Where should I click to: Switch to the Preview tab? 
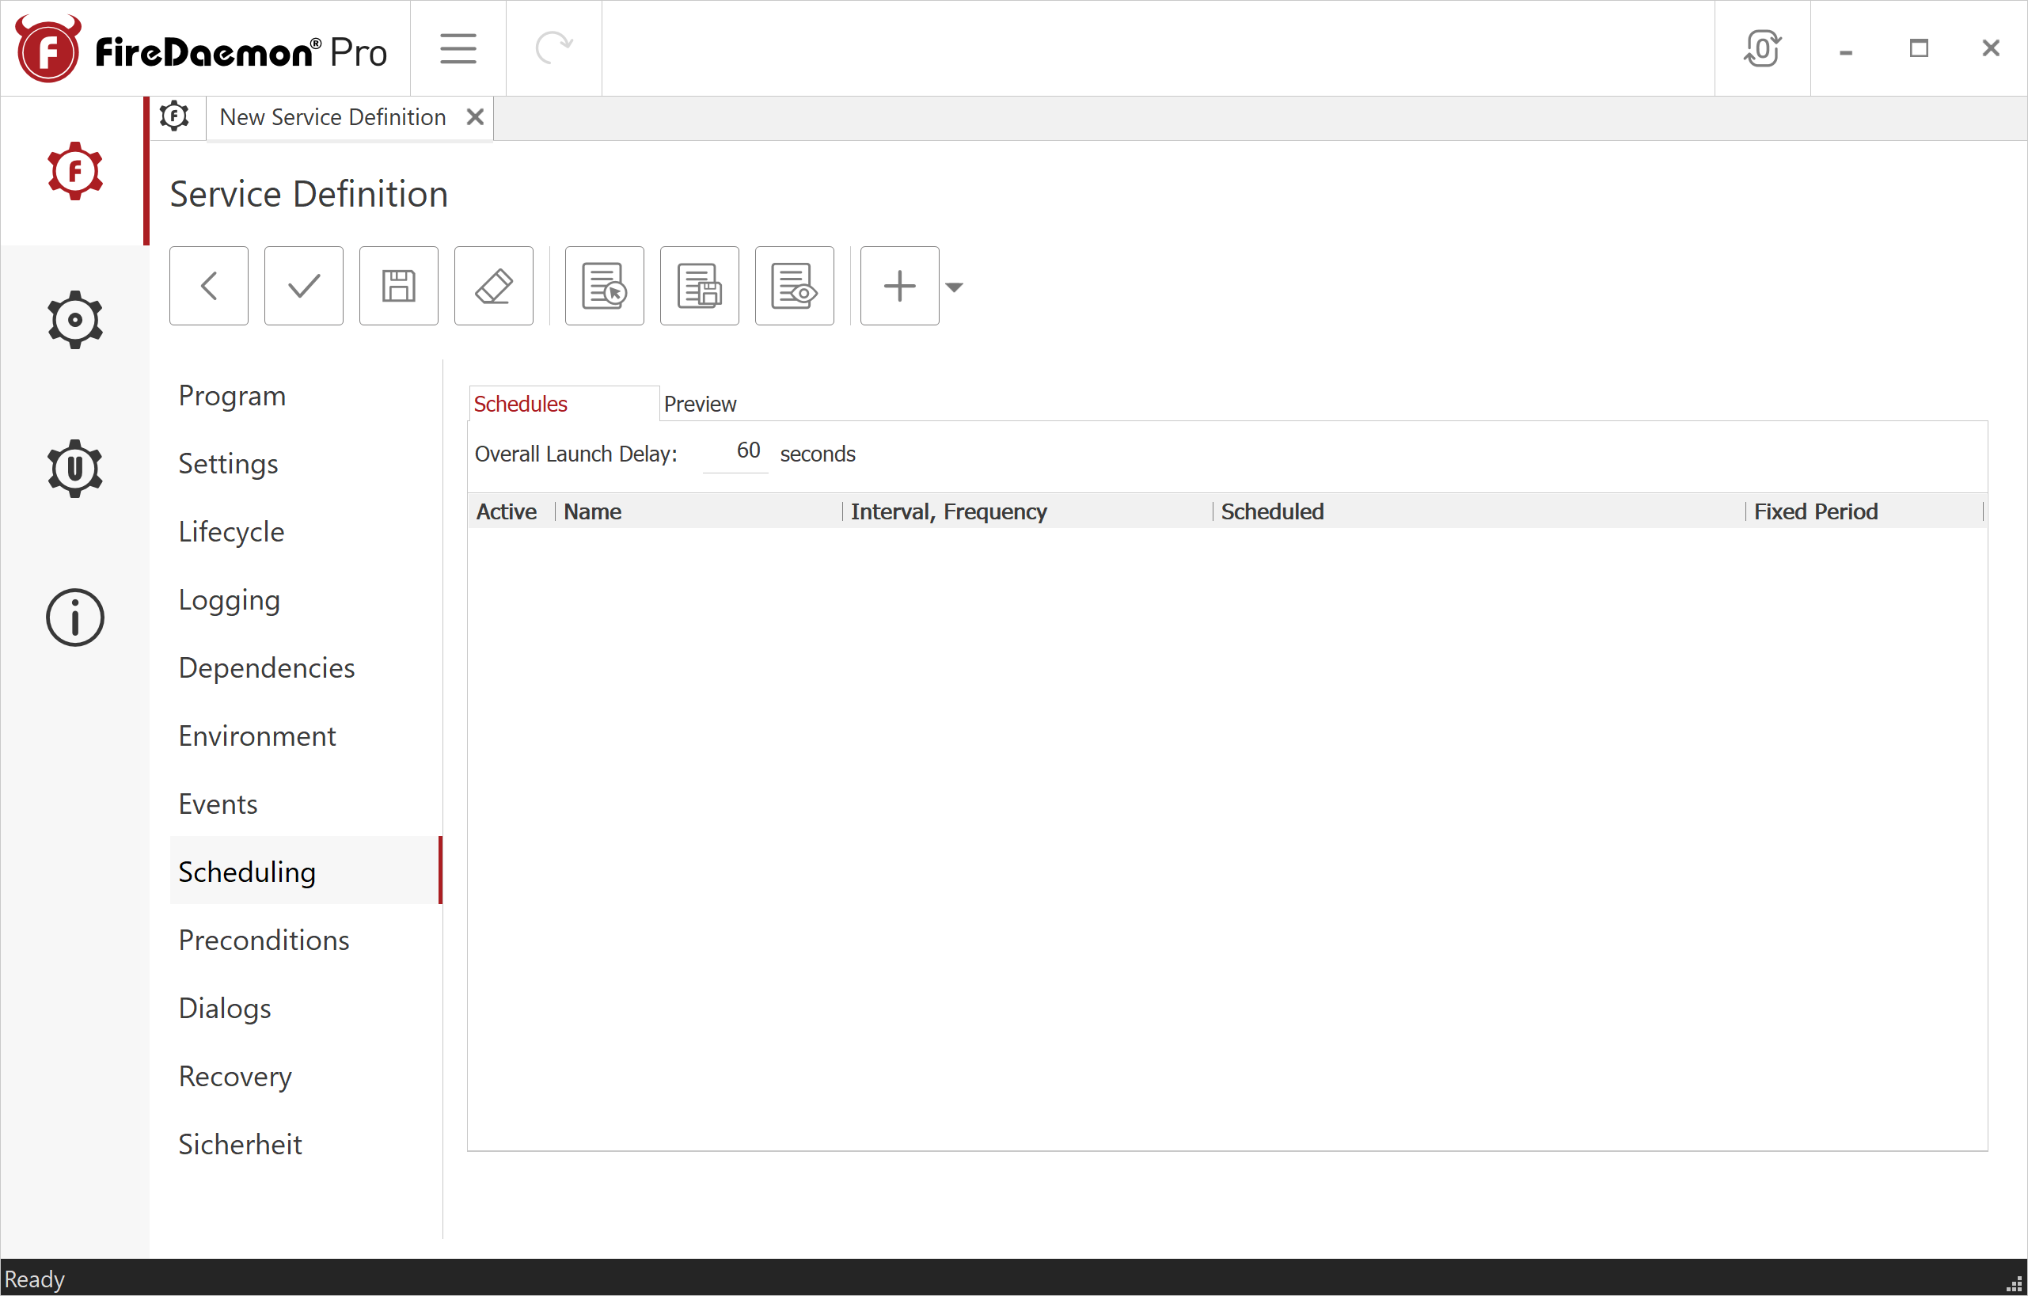click(700, 404)
